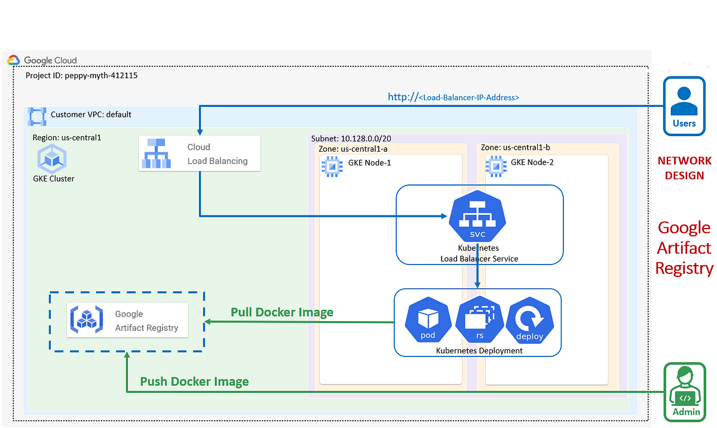Screen dimensions: 717x428
Task: Click the rs replica set icon
Action: click(x=479, y=321)
